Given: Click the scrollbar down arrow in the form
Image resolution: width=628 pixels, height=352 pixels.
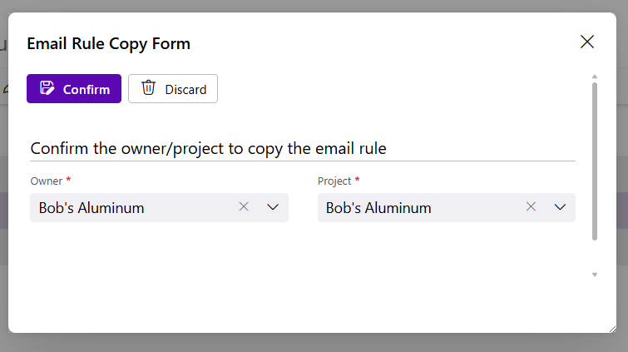Looking at the screenshot, I should tap(595, 274).
